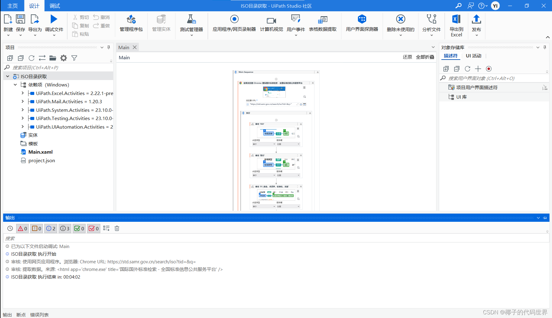Image resolution: width=552 pixels, height=318 pixels.
Task: Collapse the 依赖项 (Windows) node
Action: [15, 85]
